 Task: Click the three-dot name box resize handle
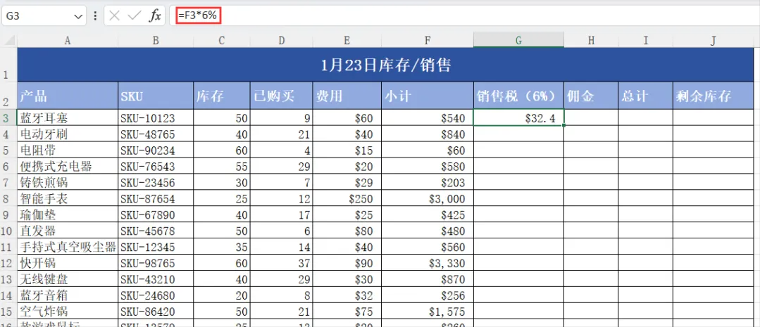point(95,15)
